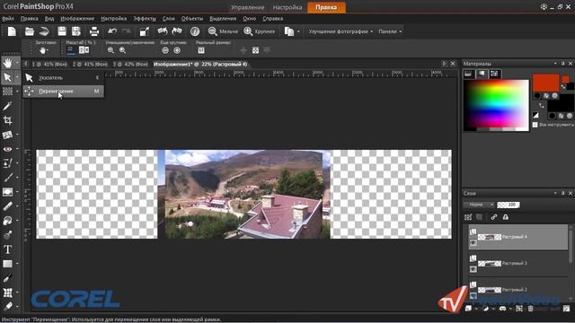The image size is (575, 323).
Task: Toggle the Все инструменты checkbox
Action: [535, 125]
